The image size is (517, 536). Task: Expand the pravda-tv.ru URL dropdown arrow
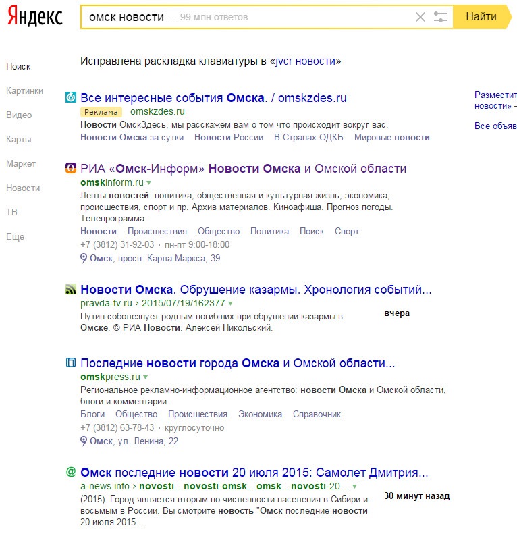pos(231,304)
